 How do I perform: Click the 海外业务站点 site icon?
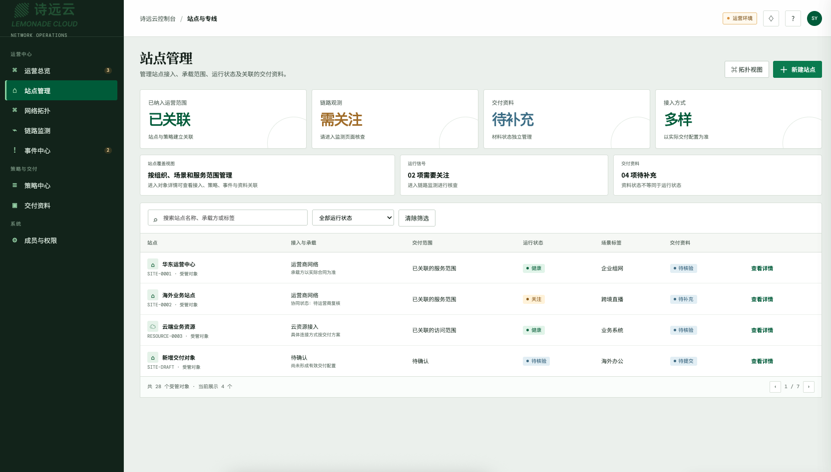153,295
